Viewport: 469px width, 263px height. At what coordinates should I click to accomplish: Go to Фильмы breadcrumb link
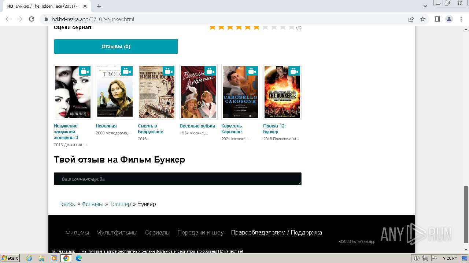[92, 204]
